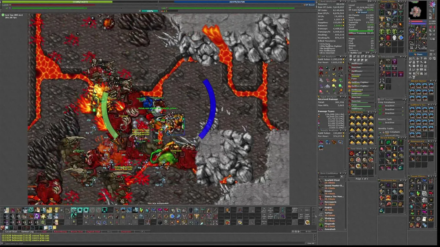Select first Hellflayer in Battle List

click(x=361, y=64)
